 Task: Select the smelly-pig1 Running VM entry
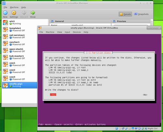[x=20, y=85]
